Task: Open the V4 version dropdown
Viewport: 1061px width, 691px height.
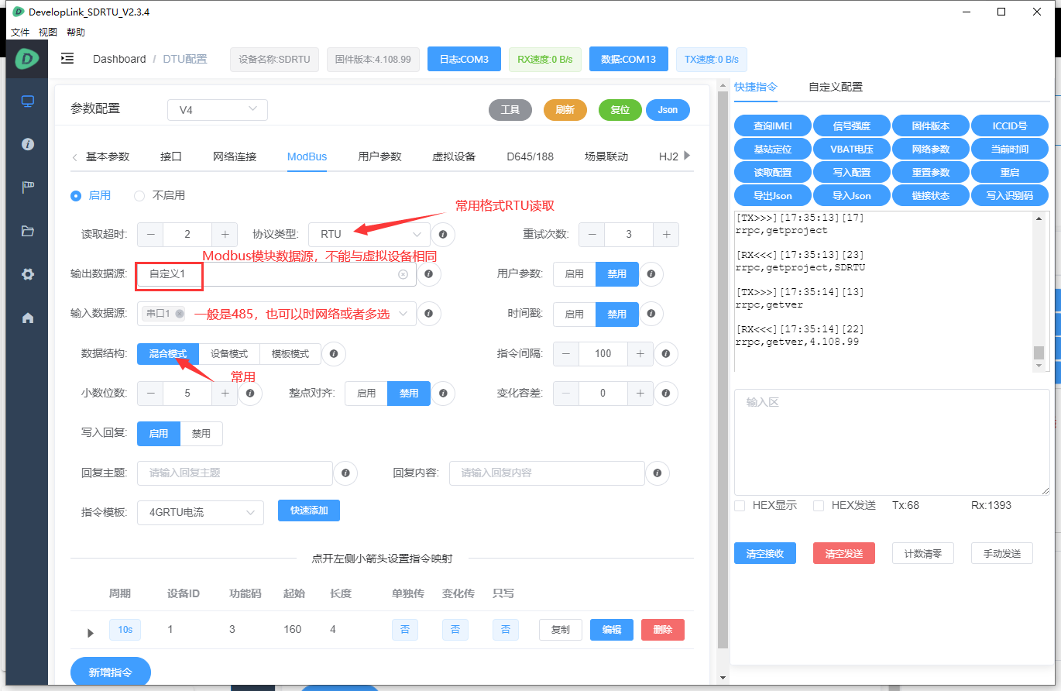Action: 218,110
